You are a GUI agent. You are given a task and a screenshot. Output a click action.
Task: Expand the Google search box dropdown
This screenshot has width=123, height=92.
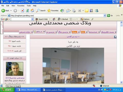pos(32,19)
